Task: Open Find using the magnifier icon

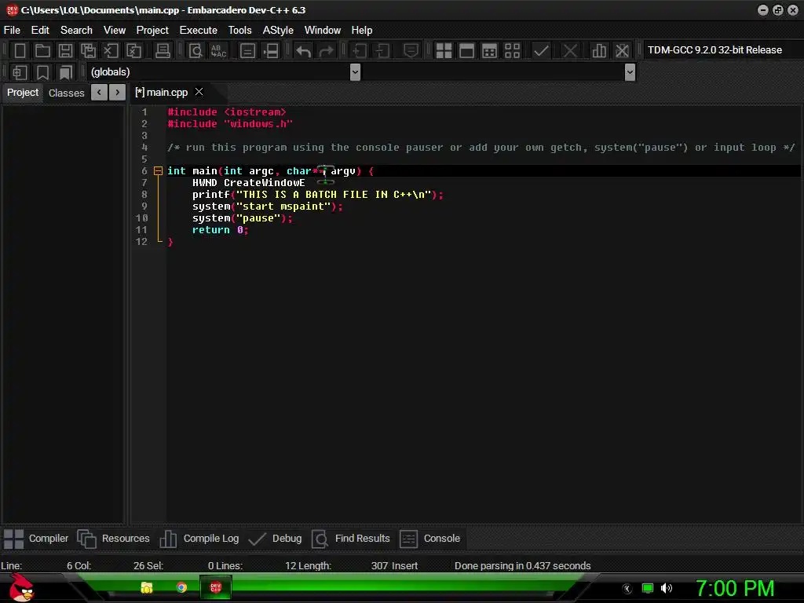Action: [196, 51]
